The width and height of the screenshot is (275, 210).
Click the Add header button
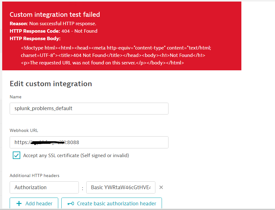click(34, 203)
